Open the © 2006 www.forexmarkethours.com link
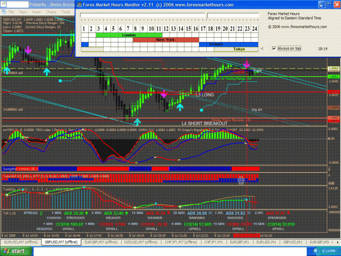The height and width of the screenshot is (256, 341). pos(297,27)
